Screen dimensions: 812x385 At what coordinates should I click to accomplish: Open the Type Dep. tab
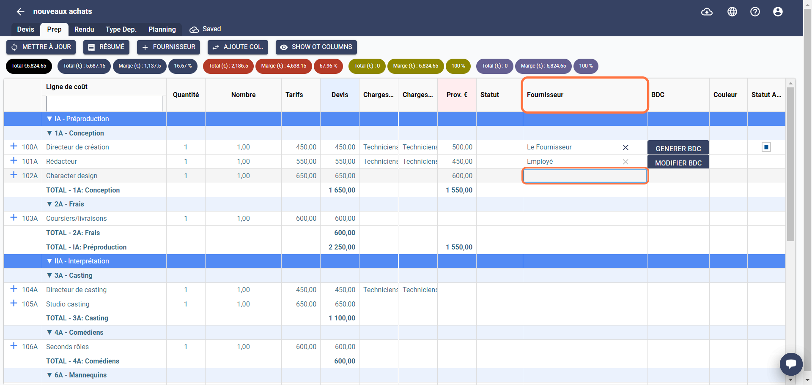(121, 30)
